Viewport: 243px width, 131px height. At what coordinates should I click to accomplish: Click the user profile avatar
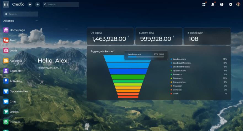click(238, 4)
